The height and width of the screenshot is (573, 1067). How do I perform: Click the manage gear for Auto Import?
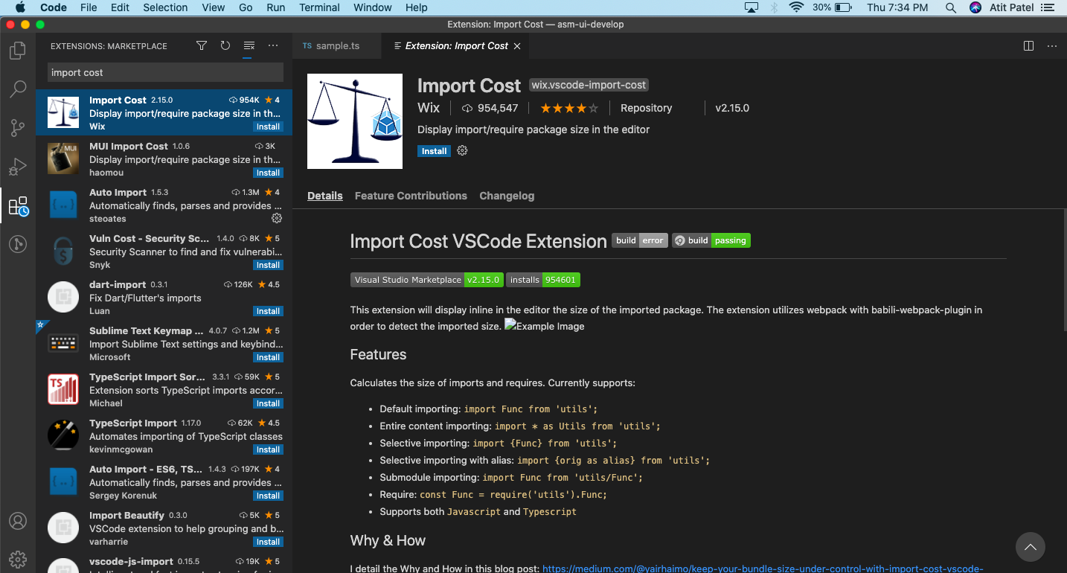click(x=277, y=218)
